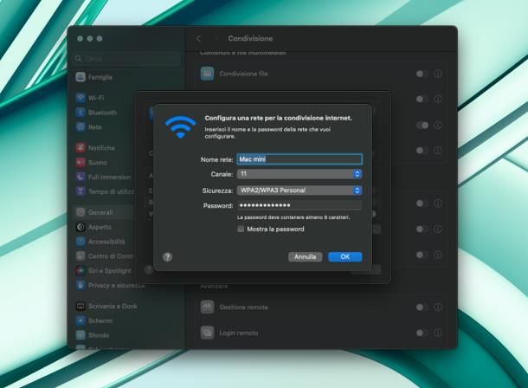Screen dimensions: 528x388
Task: Toggle the Gestione remota switch
Action: tap(422, 307)
